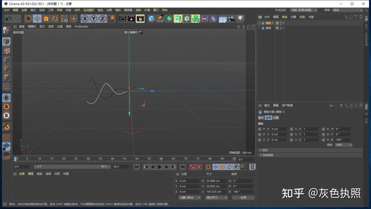Add a Camera object
371x209 pixels.
[232, 19]
